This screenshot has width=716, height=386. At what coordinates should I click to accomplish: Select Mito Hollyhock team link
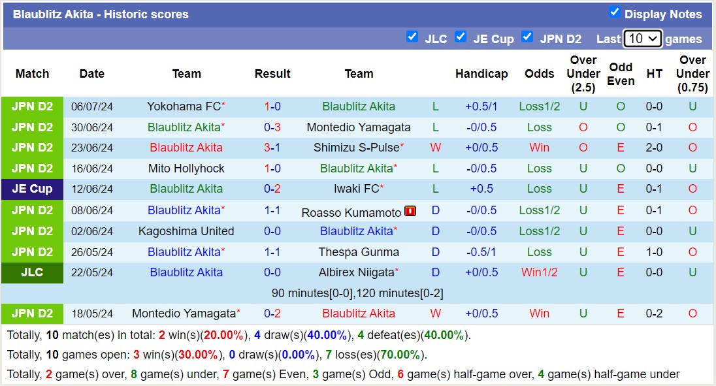tap(186, 169)
